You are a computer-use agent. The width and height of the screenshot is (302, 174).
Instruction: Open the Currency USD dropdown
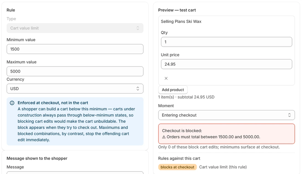click(75, 89)
